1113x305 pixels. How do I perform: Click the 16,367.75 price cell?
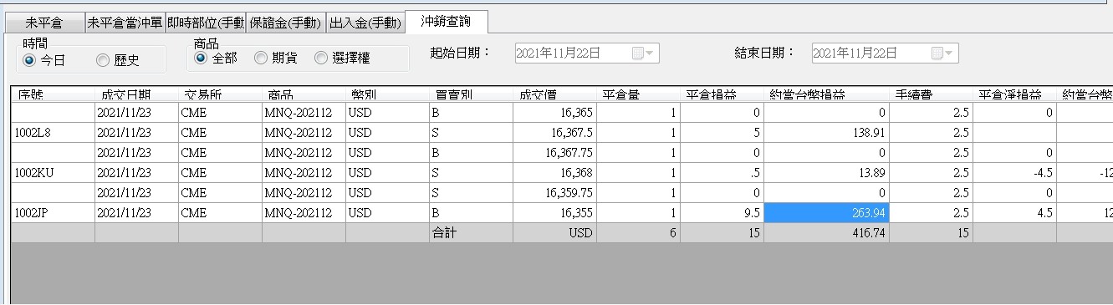(x=554, y=153)
